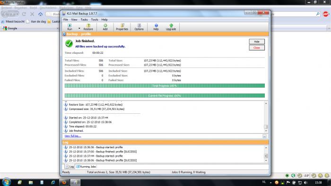Select the Google tab in Firefox
Viewport: 331px width, 186px height.
[31, 28]
